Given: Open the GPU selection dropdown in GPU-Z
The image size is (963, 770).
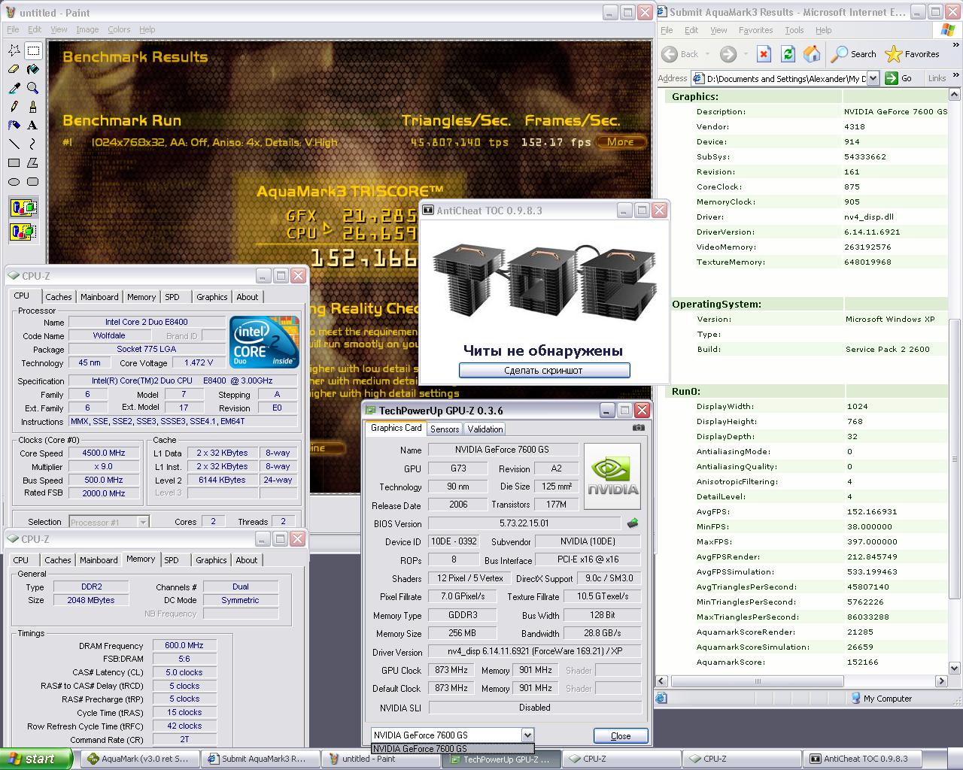Looking at the screenshot, I should click(527, 735).
